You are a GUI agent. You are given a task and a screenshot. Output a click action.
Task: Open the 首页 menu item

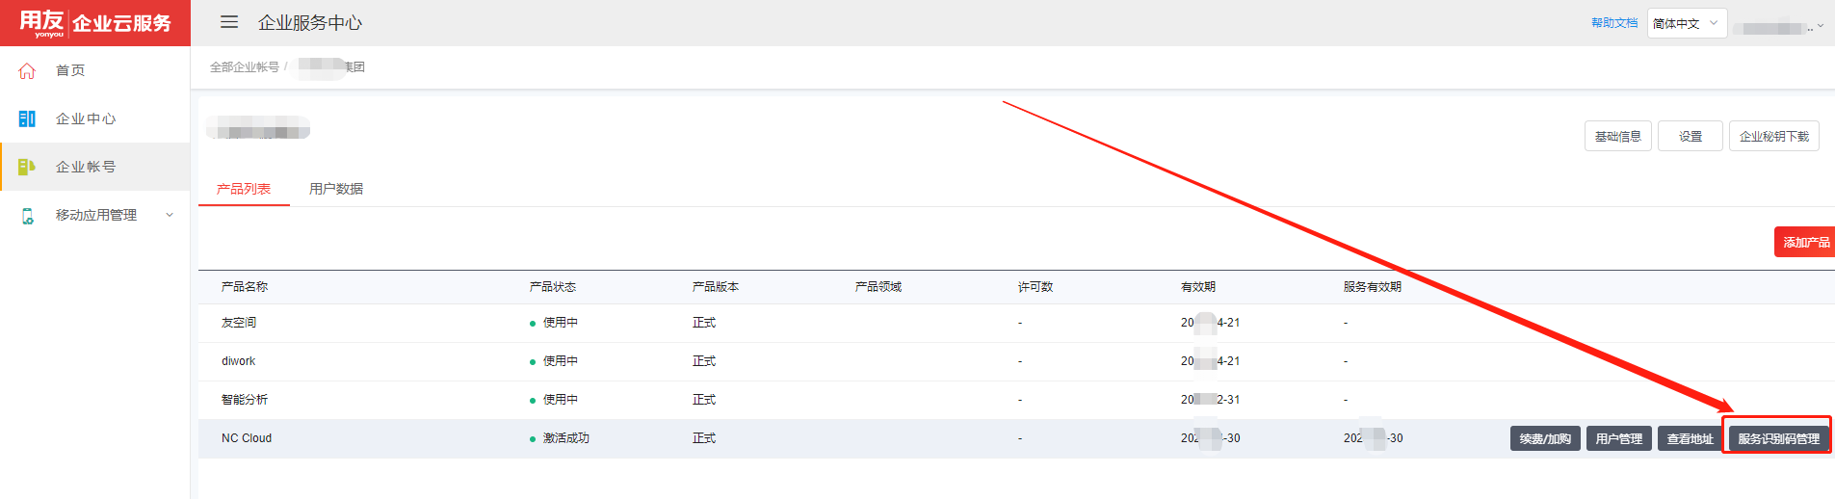pyautogui.click(x=70, y=70)
